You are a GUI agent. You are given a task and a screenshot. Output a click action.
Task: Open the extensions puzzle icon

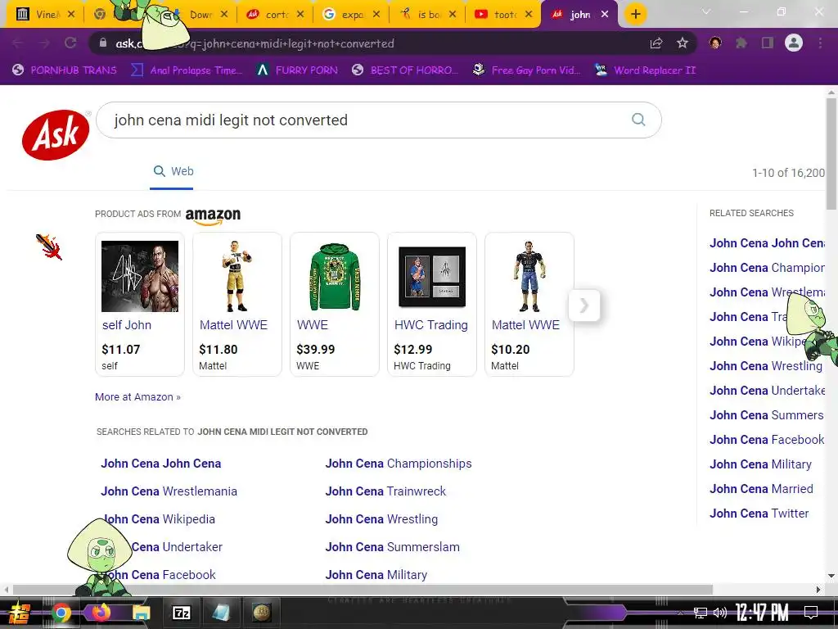[741, 43]
